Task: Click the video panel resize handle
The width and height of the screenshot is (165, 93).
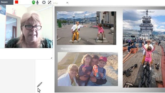Action: pos(51,58)
